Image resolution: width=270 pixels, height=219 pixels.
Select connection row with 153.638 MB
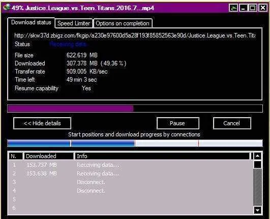pos(131,173)
